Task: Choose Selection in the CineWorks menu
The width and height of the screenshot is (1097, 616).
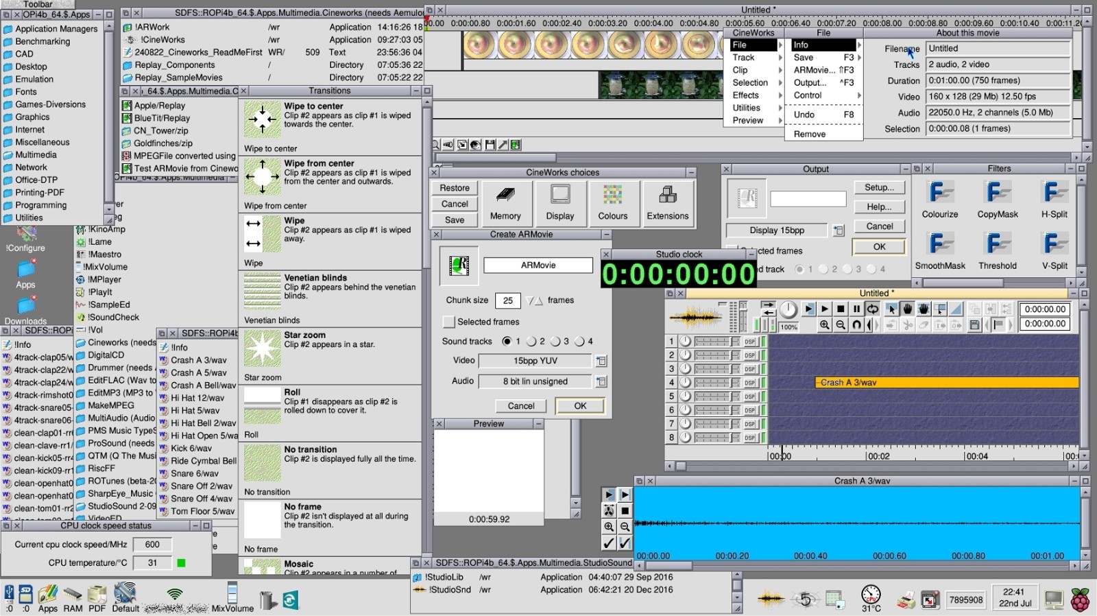Action: tap(754, 82)
